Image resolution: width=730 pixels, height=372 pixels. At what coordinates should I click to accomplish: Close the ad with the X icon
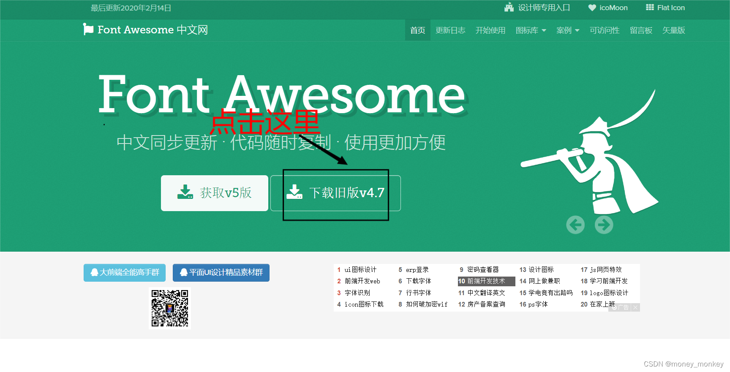pos(635,307)
